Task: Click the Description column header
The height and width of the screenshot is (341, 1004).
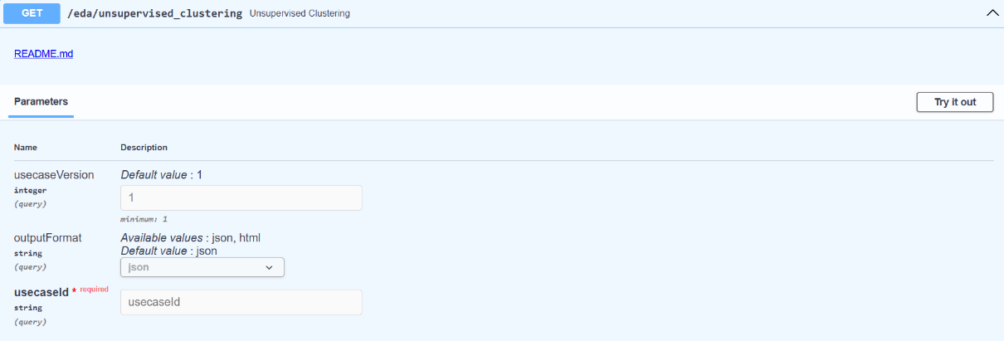Action: point(144,148)
